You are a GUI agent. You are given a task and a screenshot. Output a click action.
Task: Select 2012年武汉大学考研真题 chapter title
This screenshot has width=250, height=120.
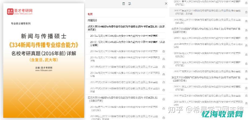click(124, 82)
